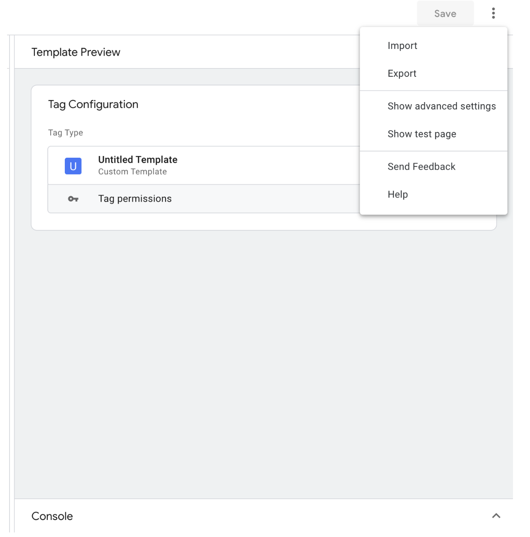Open the three-dot overflow menu
530x537 pixels.
tap(493, 13)
